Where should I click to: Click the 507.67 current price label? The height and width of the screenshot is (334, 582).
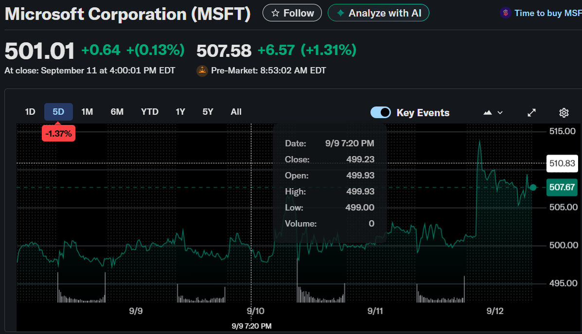coord(562,187)
